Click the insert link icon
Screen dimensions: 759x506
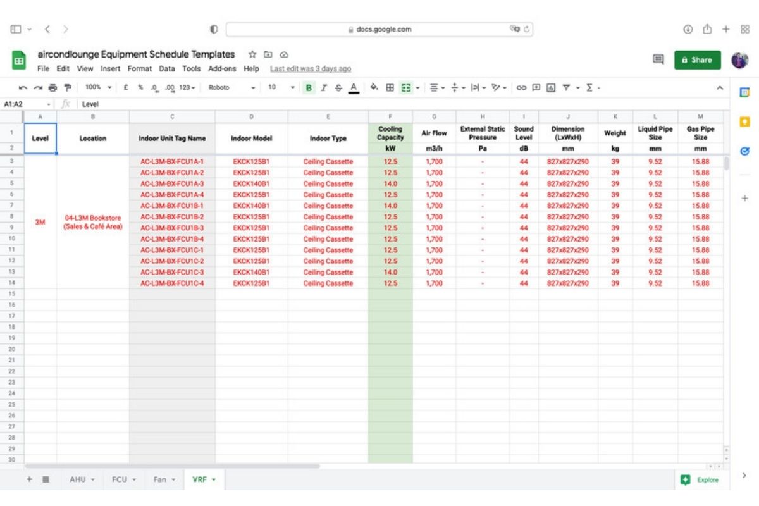click(521, 88)
